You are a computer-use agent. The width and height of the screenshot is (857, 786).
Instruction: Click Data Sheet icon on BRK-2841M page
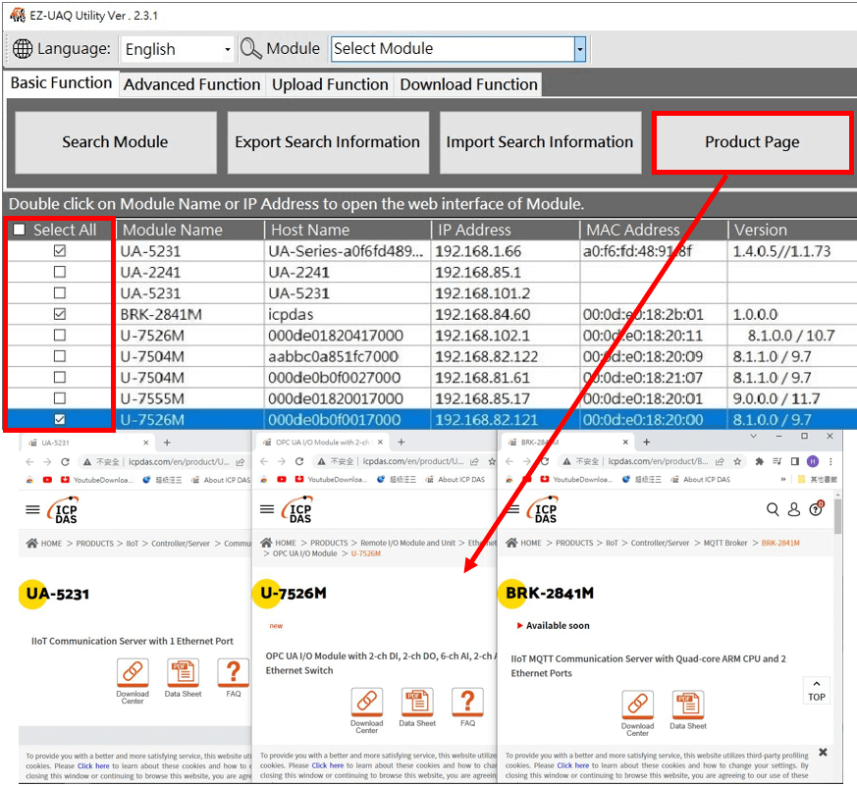click(688, 706)
